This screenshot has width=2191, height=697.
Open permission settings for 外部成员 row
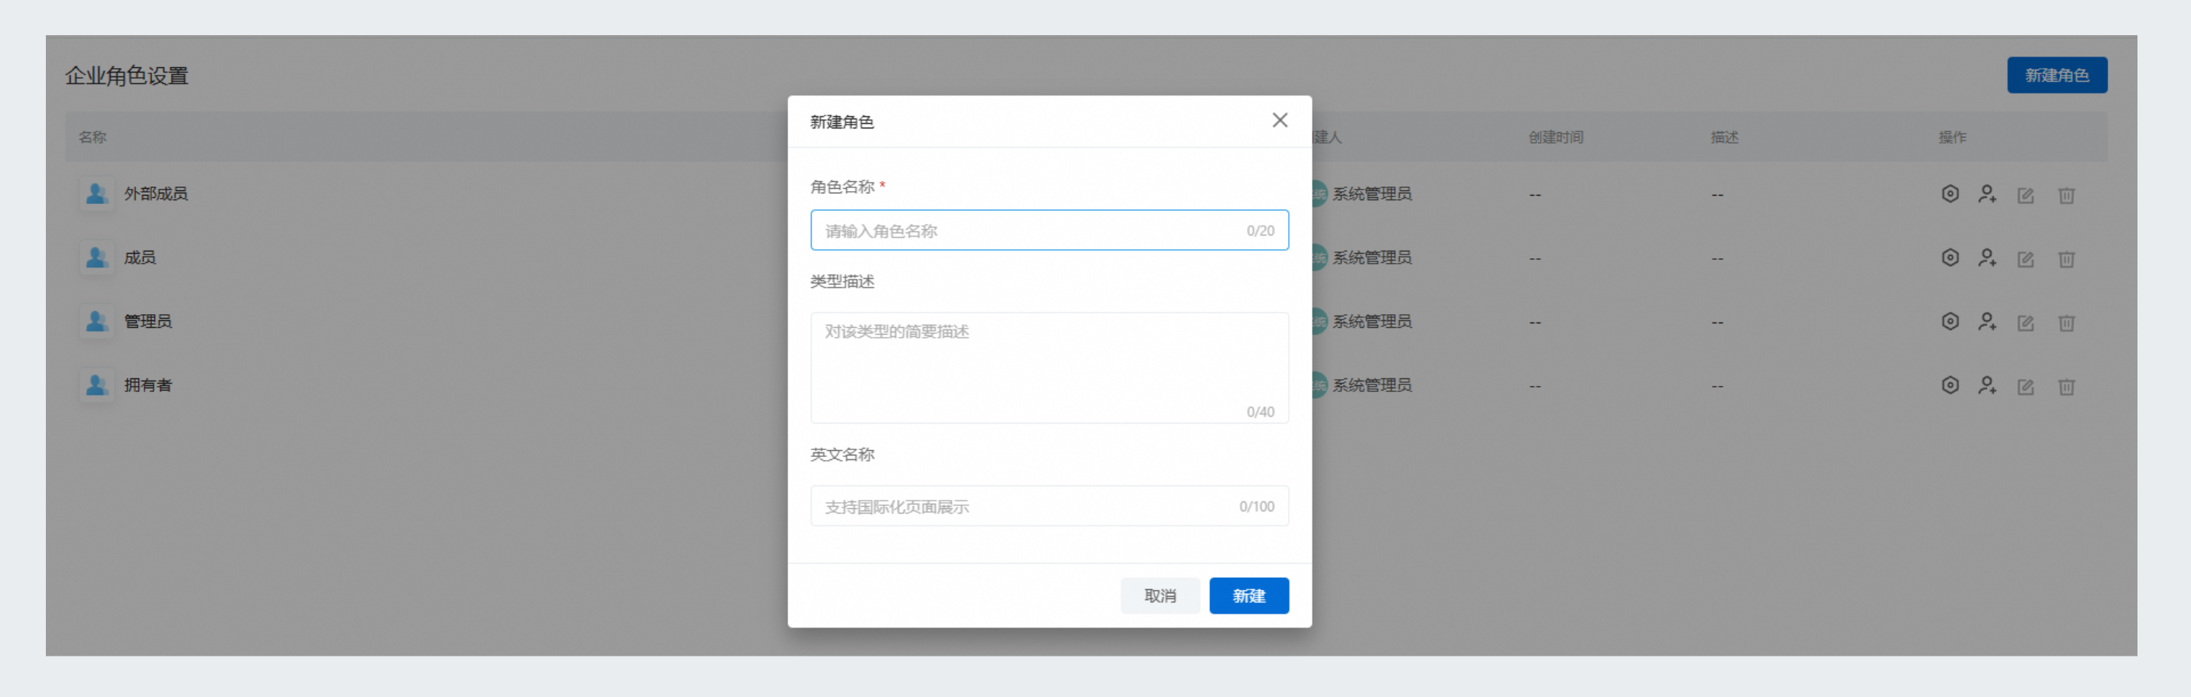(x=1950, y=194)
